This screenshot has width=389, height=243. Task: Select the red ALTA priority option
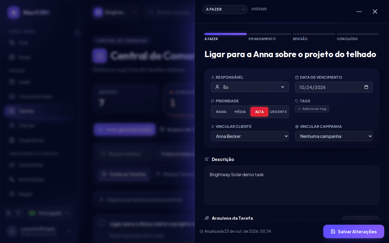pyautogui.click(x=259, y=112)
